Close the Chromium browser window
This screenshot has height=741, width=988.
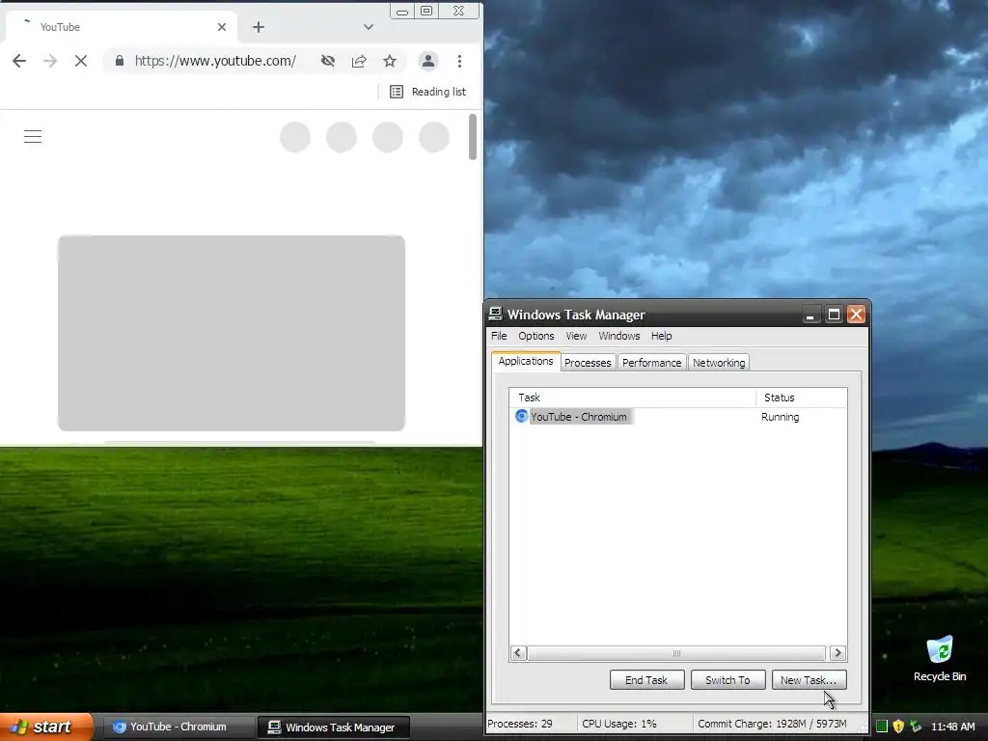click(x=458, y=12)
